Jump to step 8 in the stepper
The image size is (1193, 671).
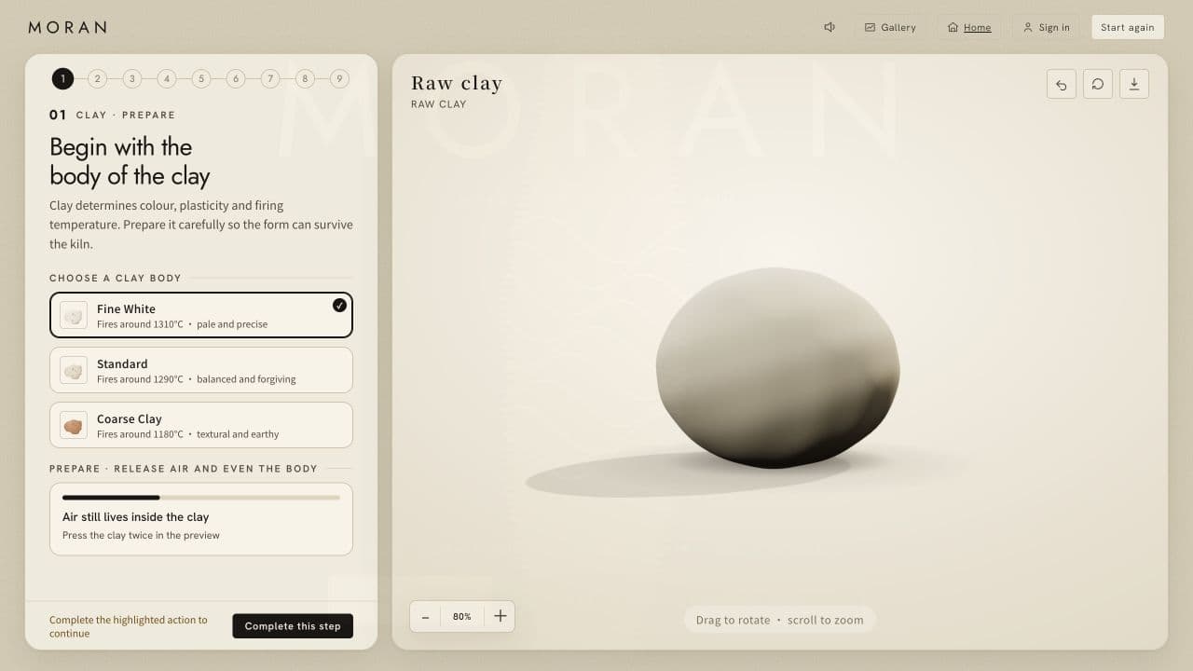(x=305, y=79)
